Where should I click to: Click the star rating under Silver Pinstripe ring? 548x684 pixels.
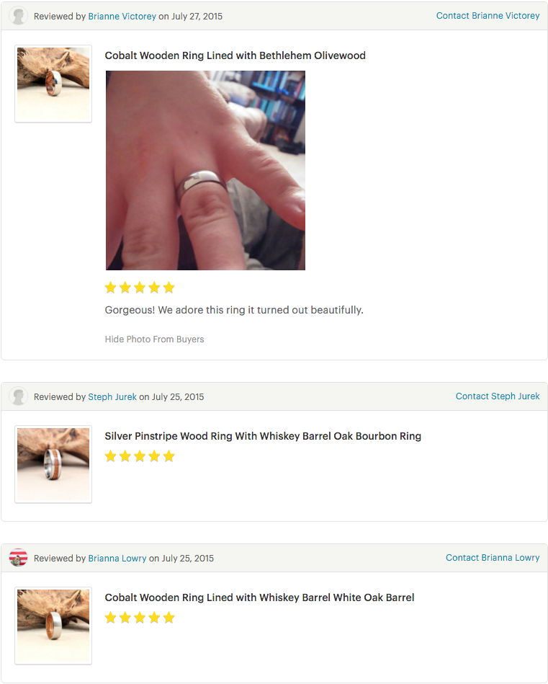[140, 456]
